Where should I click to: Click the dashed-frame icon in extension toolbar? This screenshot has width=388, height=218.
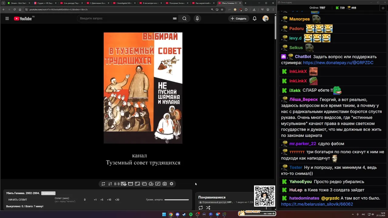[144, 184]
